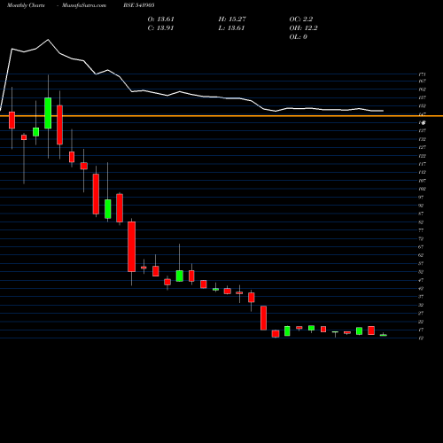Select the open value "O: 13.61"

click(x=160, y=19)
